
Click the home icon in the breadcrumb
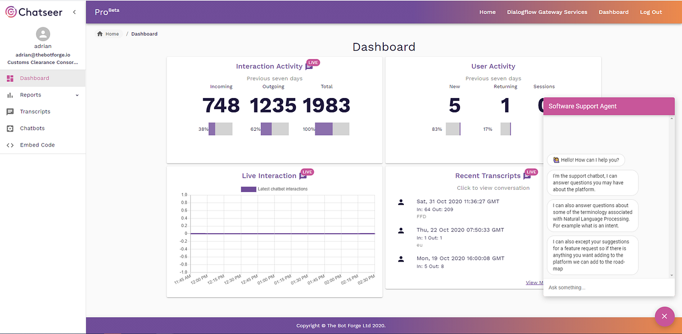click(x=100, y=34)
